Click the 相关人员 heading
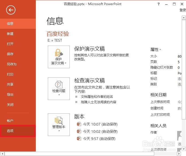Screen dimensions: 186x156 [158, 126]
